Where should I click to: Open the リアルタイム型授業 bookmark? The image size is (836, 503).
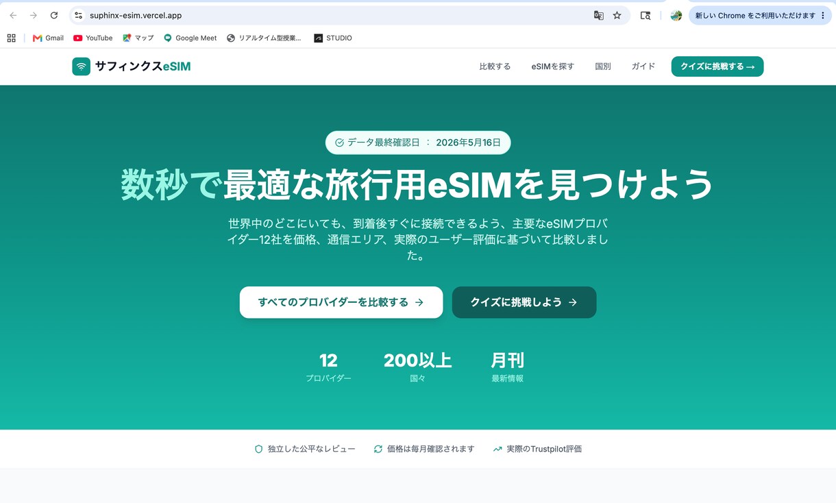(264, 38)
